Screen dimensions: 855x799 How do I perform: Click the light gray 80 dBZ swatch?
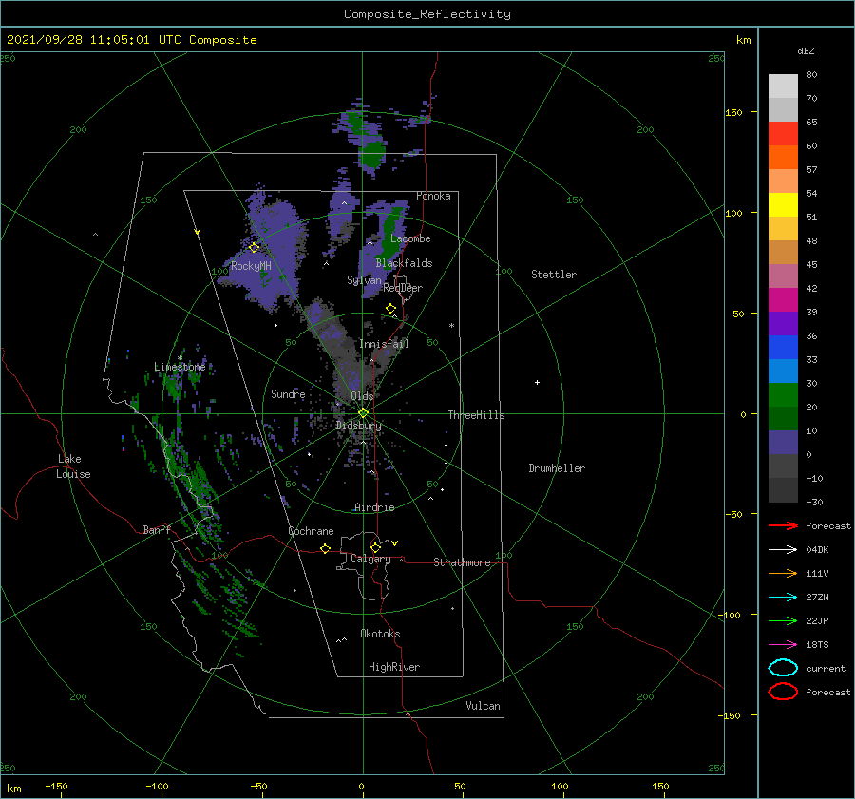[783, 86]
